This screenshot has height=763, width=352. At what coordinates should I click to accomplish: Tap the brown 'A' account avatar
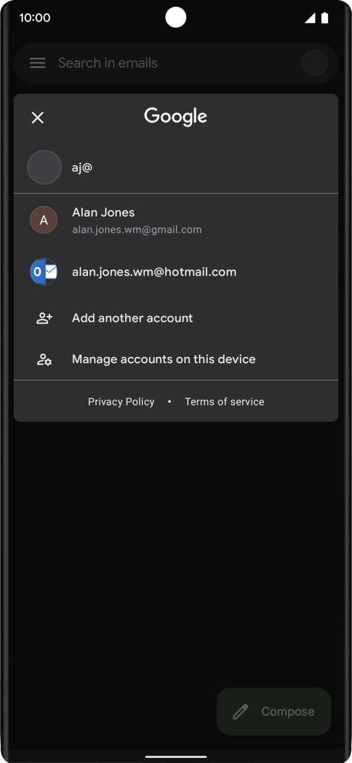(x=43, y=220)
